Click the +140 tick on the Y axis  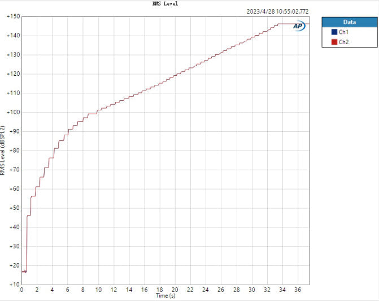[x=13, y=36]
